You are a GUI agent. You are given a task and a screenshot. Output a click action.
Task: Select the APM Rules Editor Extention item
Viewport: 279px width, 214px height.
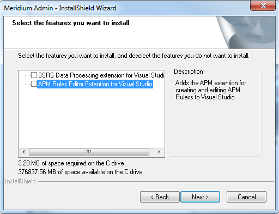click(x=95, y=84)
